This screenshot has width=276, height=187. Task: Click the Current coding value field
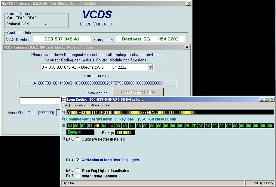point(98,83)
